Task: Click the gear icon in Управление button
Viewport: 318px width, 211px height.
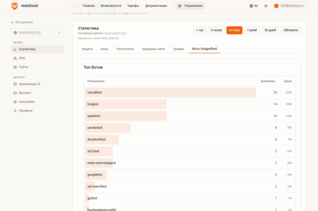Action: tap(180, 6)
